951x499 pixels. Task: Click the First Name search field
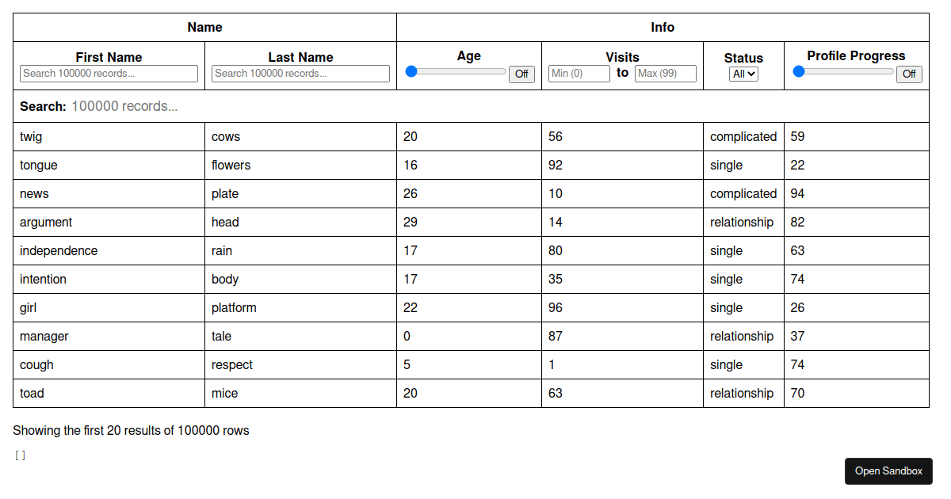point(109,73)
